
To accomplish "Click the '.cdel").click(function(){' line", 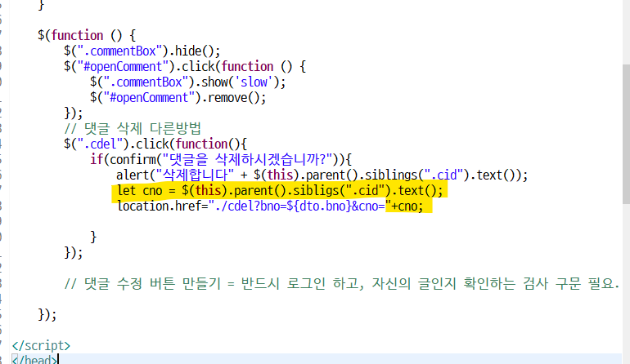I will (x=155, y=144).
